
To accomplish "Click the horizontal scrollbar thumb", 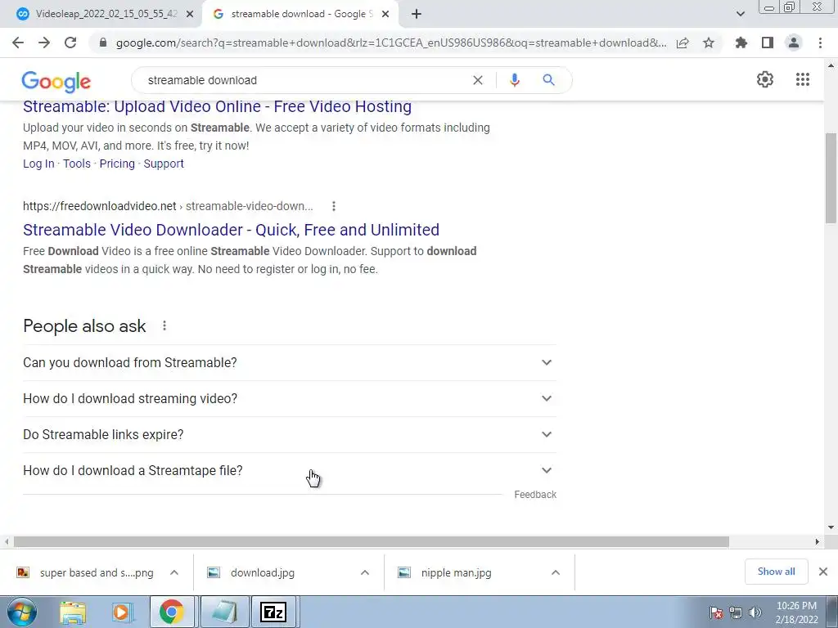I will pyautogui.click(x=371, y=542).
